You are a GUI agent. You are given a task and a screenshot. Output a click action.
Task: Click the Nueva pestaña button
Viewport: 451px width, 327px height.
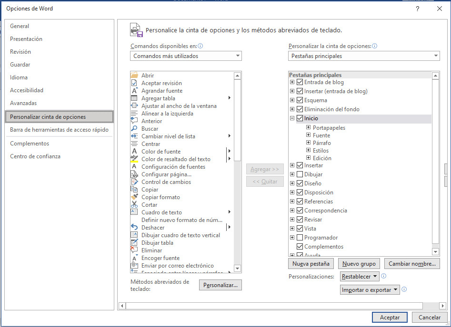[x=311, y=264]
